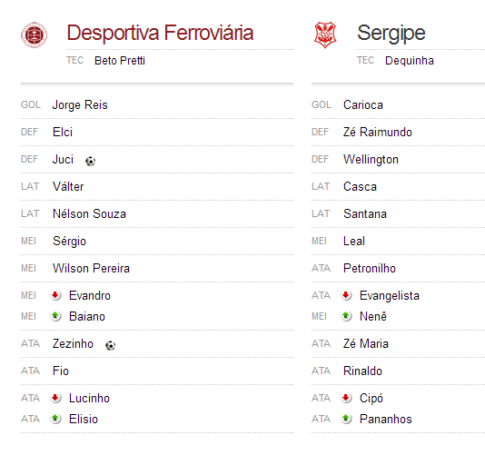Click the green substituted-in arrow next to Baiano
The width and height of the screenshot is (485, 455).
[x=55, y=316]
